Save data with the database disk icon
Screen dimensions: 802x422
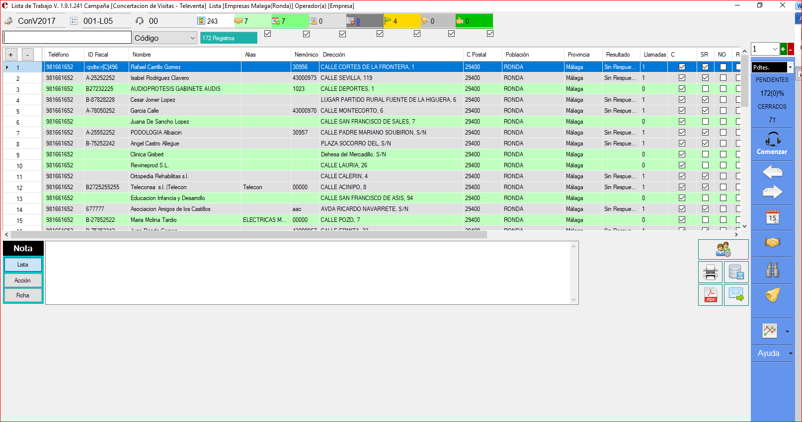click(x=736, y=272)
